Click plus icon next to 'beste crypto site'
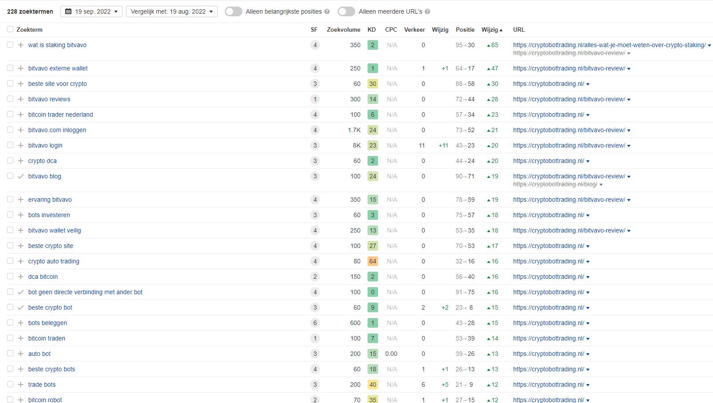Viewport: 713px width, 403px height. [21, 246]
